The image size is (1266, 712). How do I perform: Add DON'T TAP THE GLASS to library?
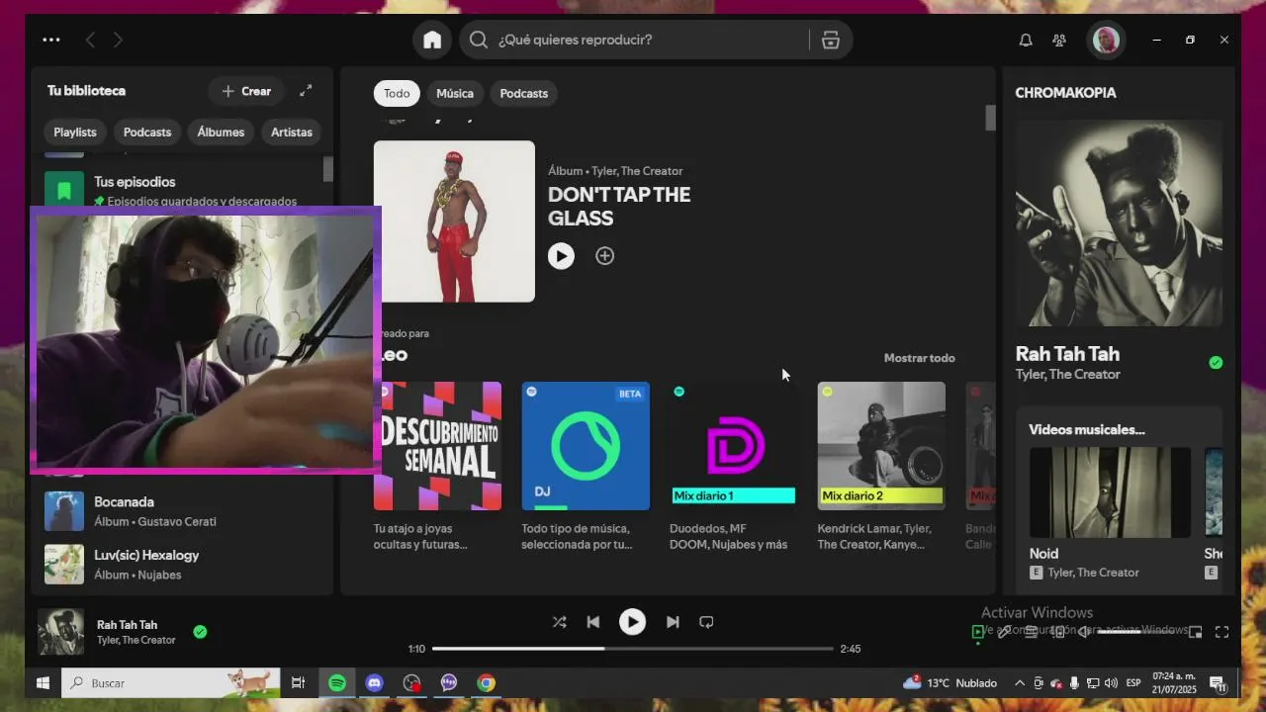(x=604, y=256)
